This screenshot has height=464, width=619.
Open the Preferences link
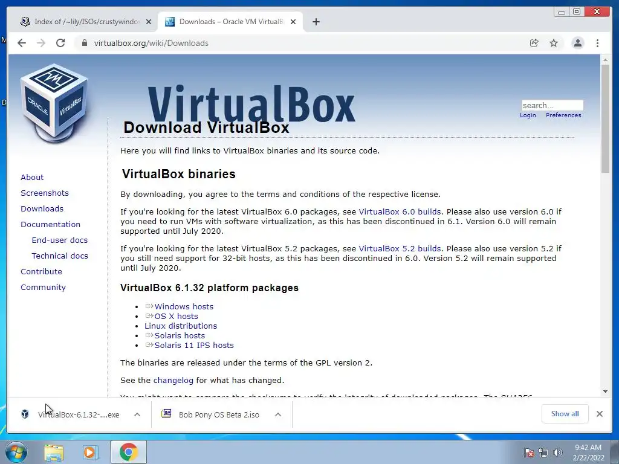(563, 115)
